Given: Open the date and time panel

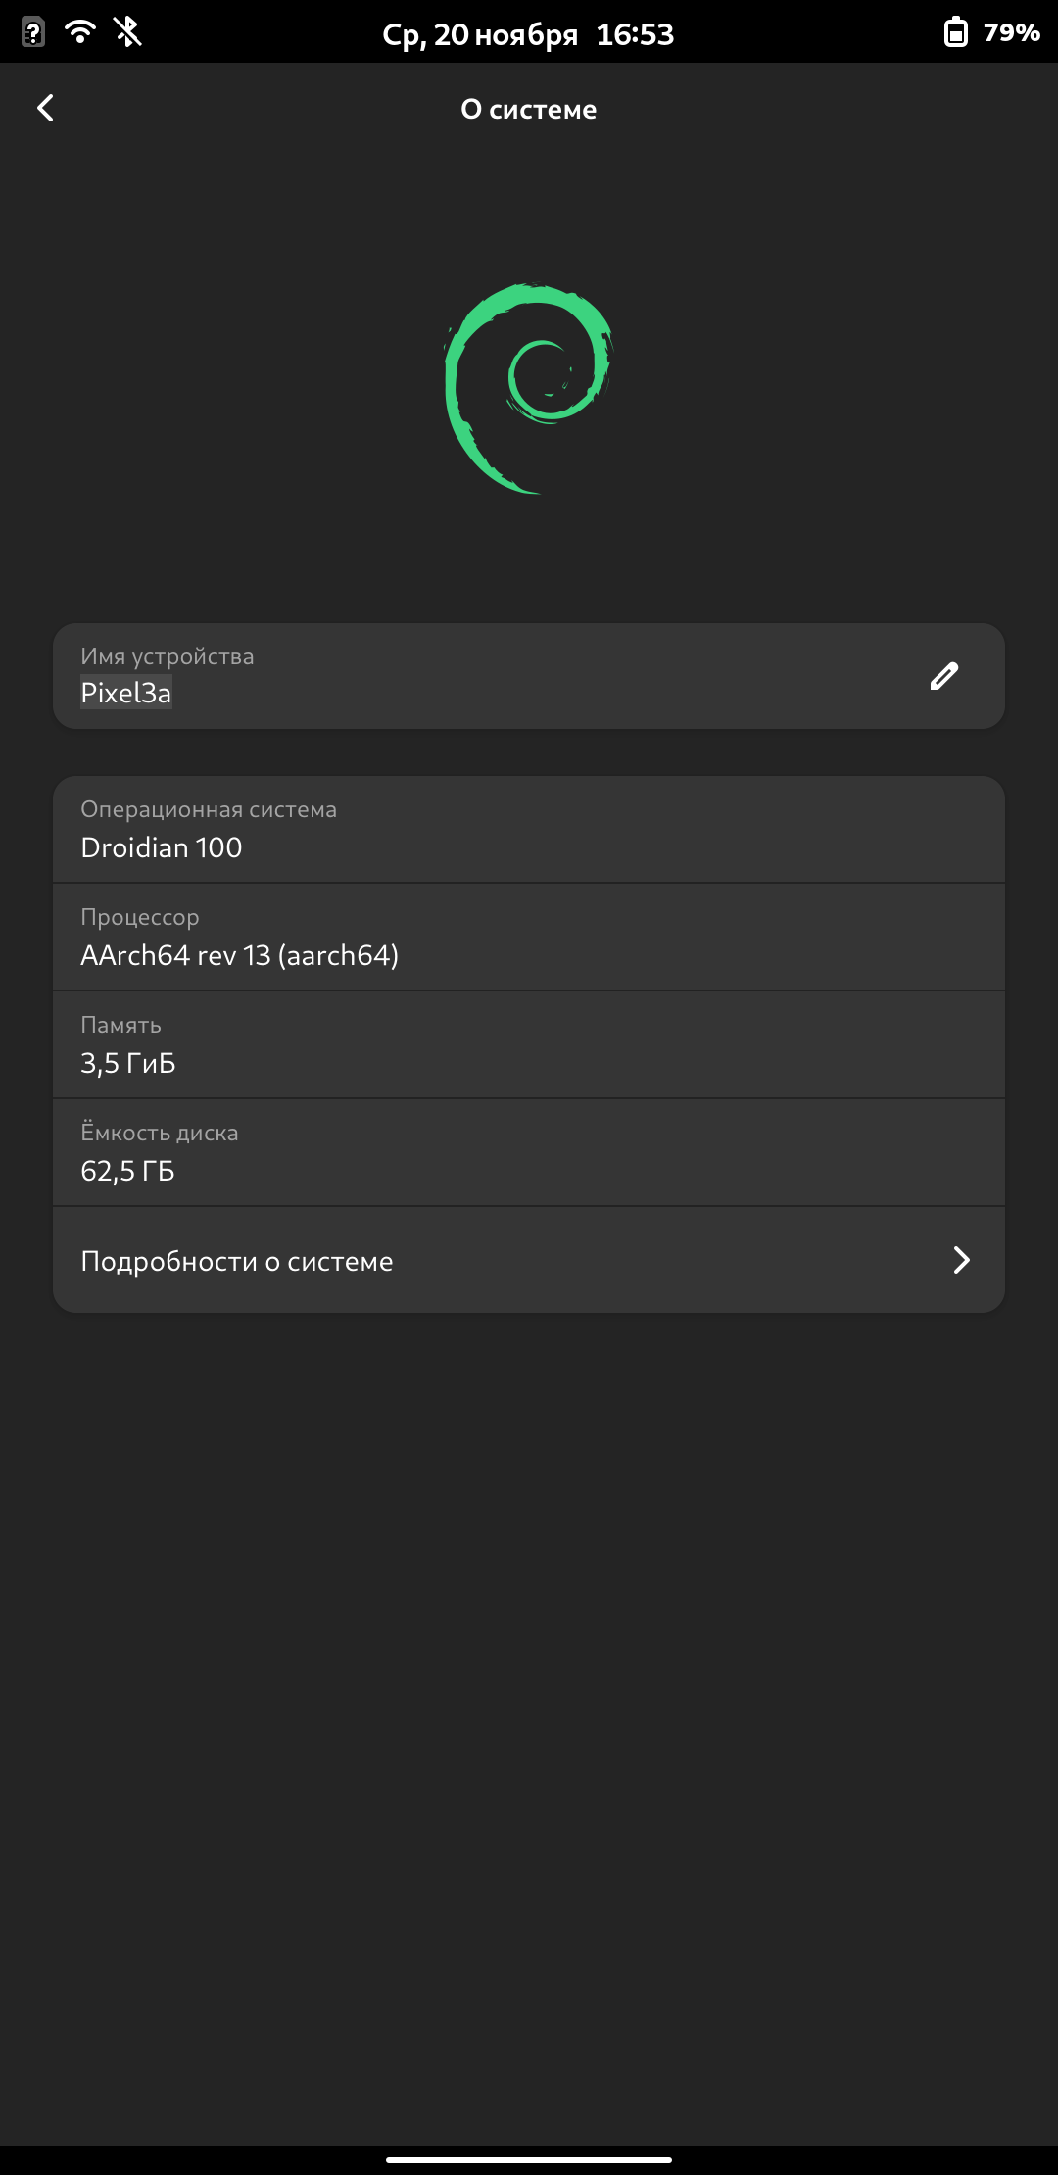Looking at the screenshot, I should (x=480, y=34).
